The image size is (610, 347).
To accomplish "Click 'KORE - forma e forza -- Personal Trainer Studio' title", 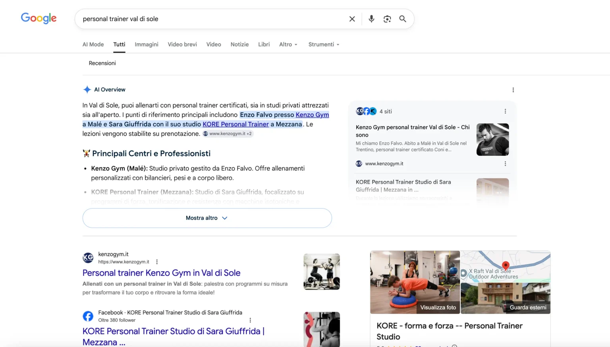I will [450, 331].
